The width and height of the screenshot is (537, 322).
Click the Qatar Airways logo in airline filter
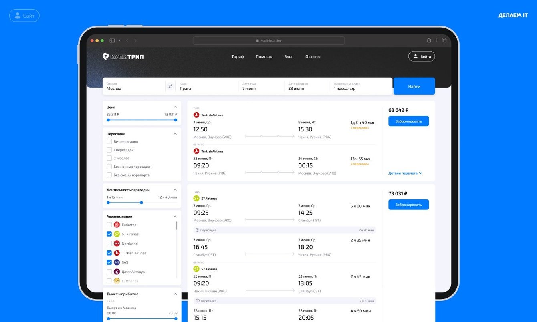(x=117, y=272)
